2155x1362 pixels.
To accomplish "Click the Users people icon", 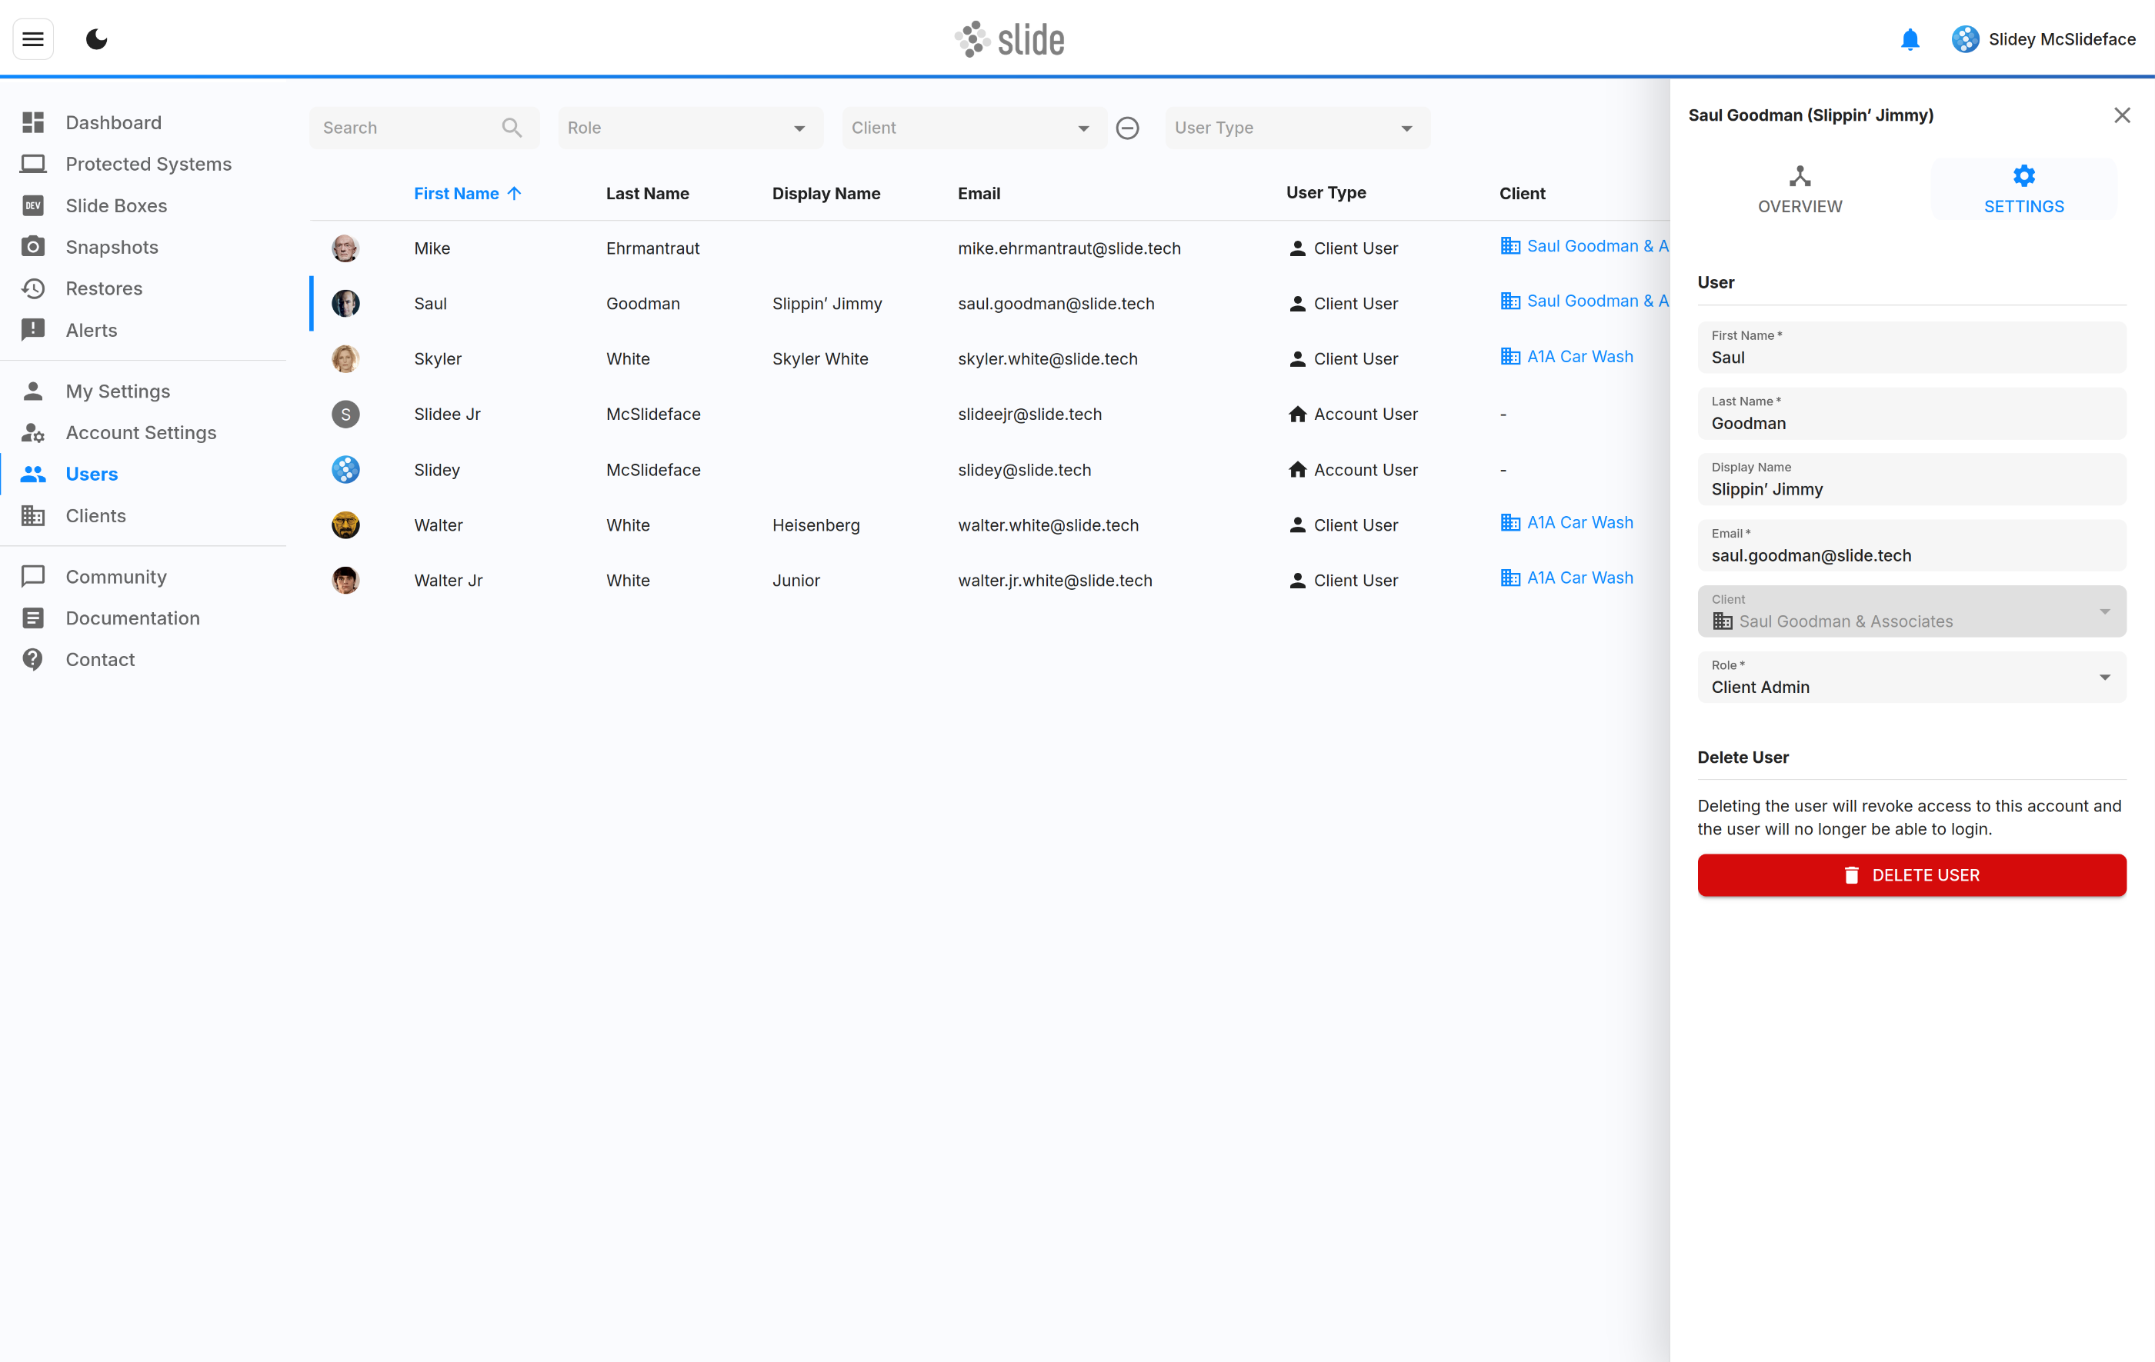I will pyautogui.click(x=33, y=474).
